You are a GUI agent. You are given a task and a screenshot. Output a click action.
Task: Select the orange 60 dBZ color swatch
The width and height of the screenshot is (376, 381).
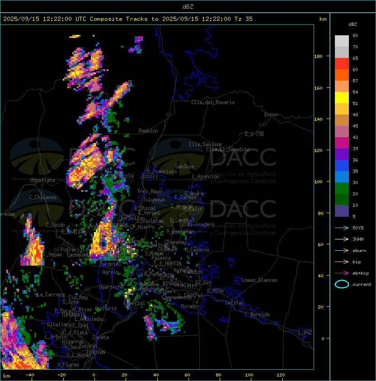(342, 75)
